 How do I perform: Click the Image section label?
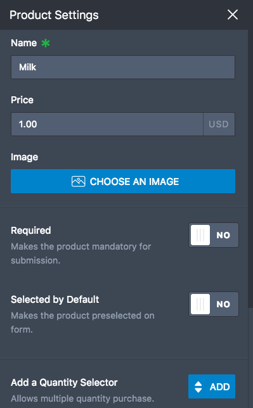pos(25,157)
